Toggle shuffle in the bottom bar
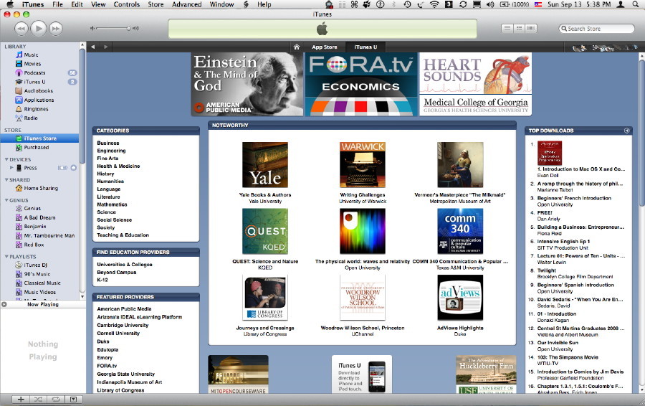The width and height of the screenshot is (645, 406). point(38,400)
